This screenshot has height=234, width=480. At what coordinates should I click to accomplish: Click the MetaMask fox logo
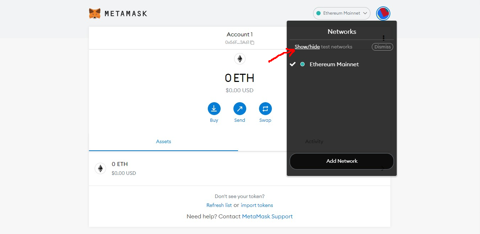95,14
